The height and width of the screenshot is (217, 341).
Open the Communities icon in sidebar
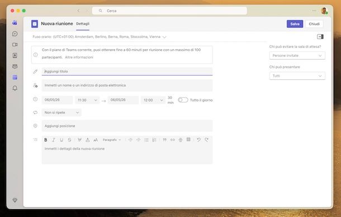coord(15,66)
